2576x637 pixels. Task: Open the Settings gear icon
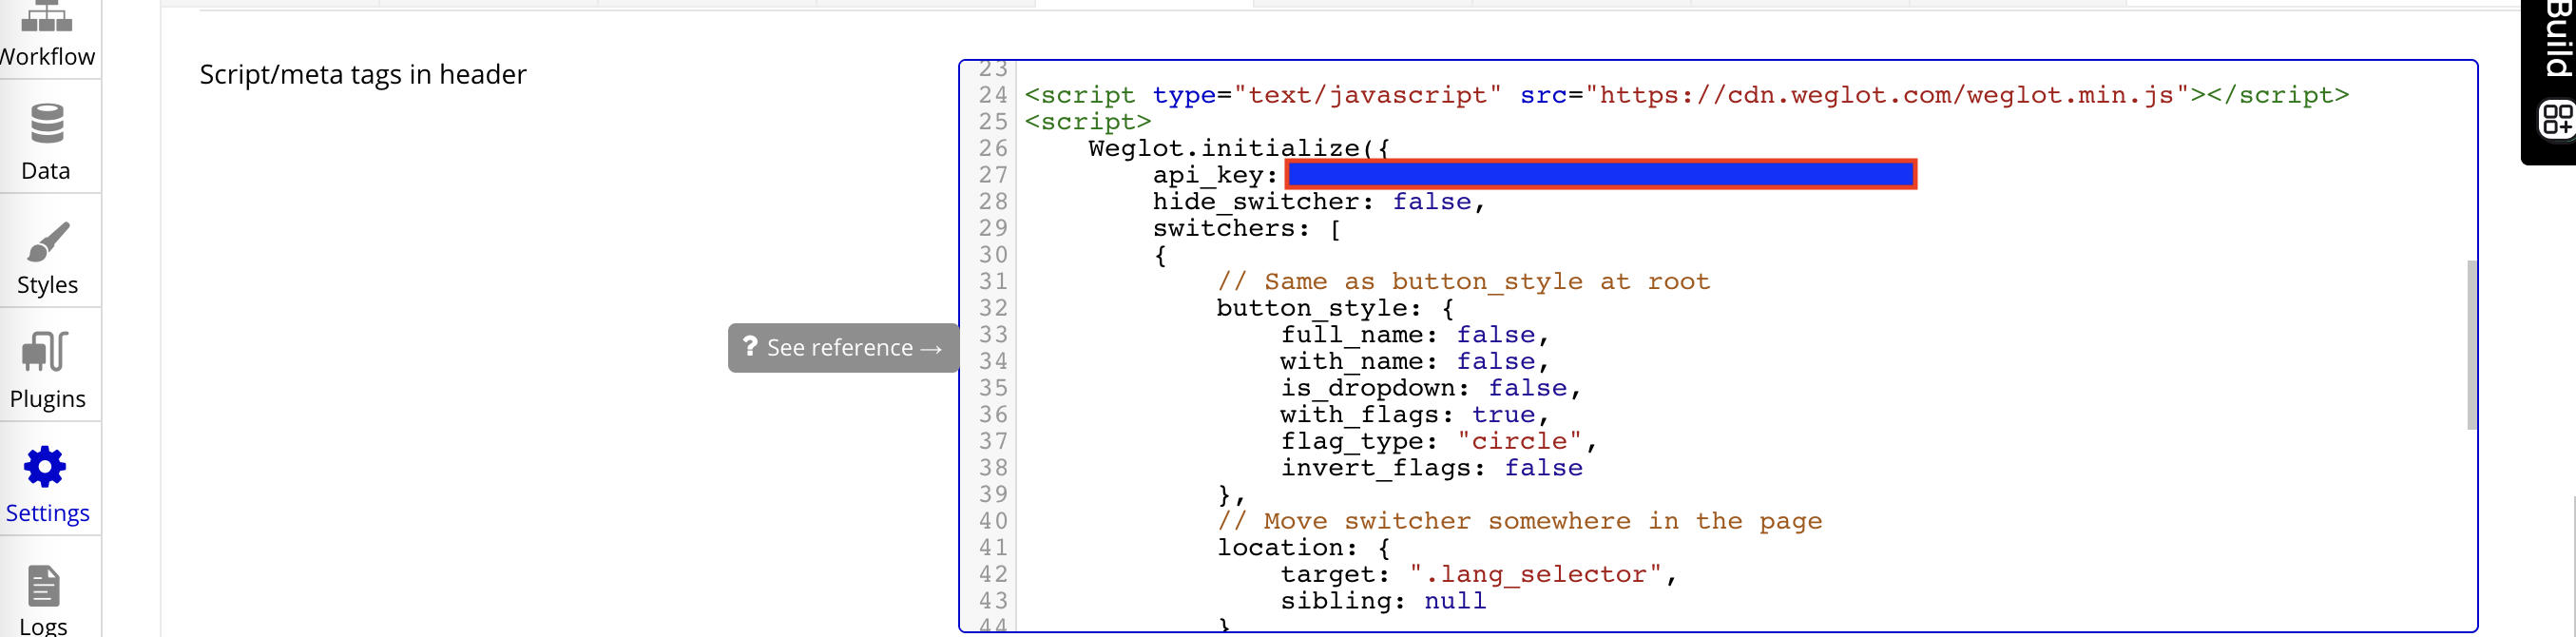[x=46, y=467]
